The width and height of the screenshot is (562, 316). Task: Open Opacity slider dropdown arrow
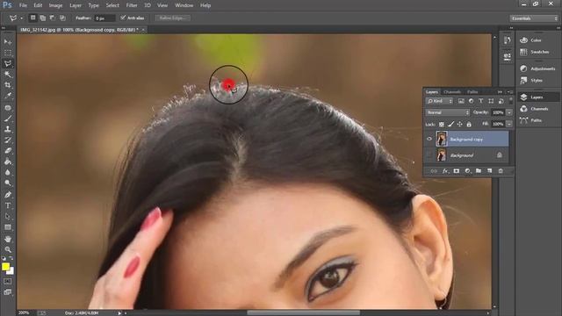[509, 112]
